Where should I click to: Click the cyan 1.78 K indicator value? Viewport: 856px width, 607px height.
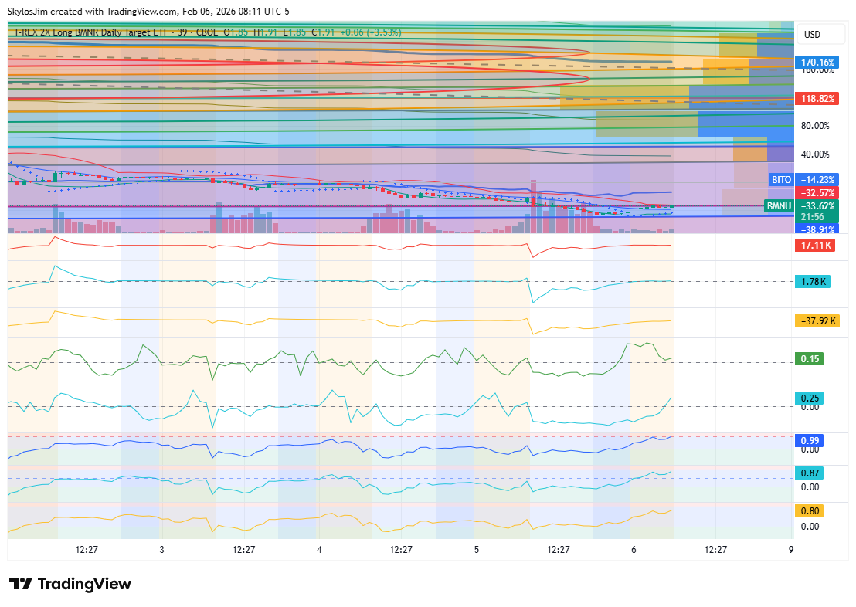pyautogui.click(x=813, y=282)
